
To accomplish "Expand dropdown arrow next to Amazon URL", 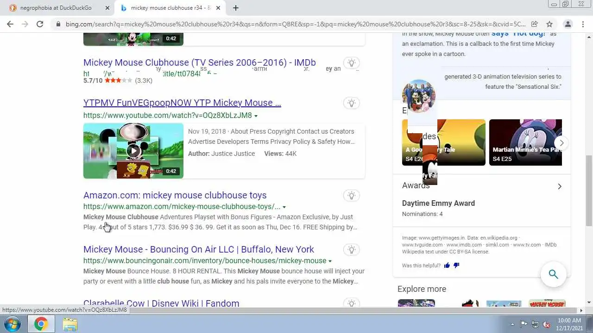I will click(284, 207).
